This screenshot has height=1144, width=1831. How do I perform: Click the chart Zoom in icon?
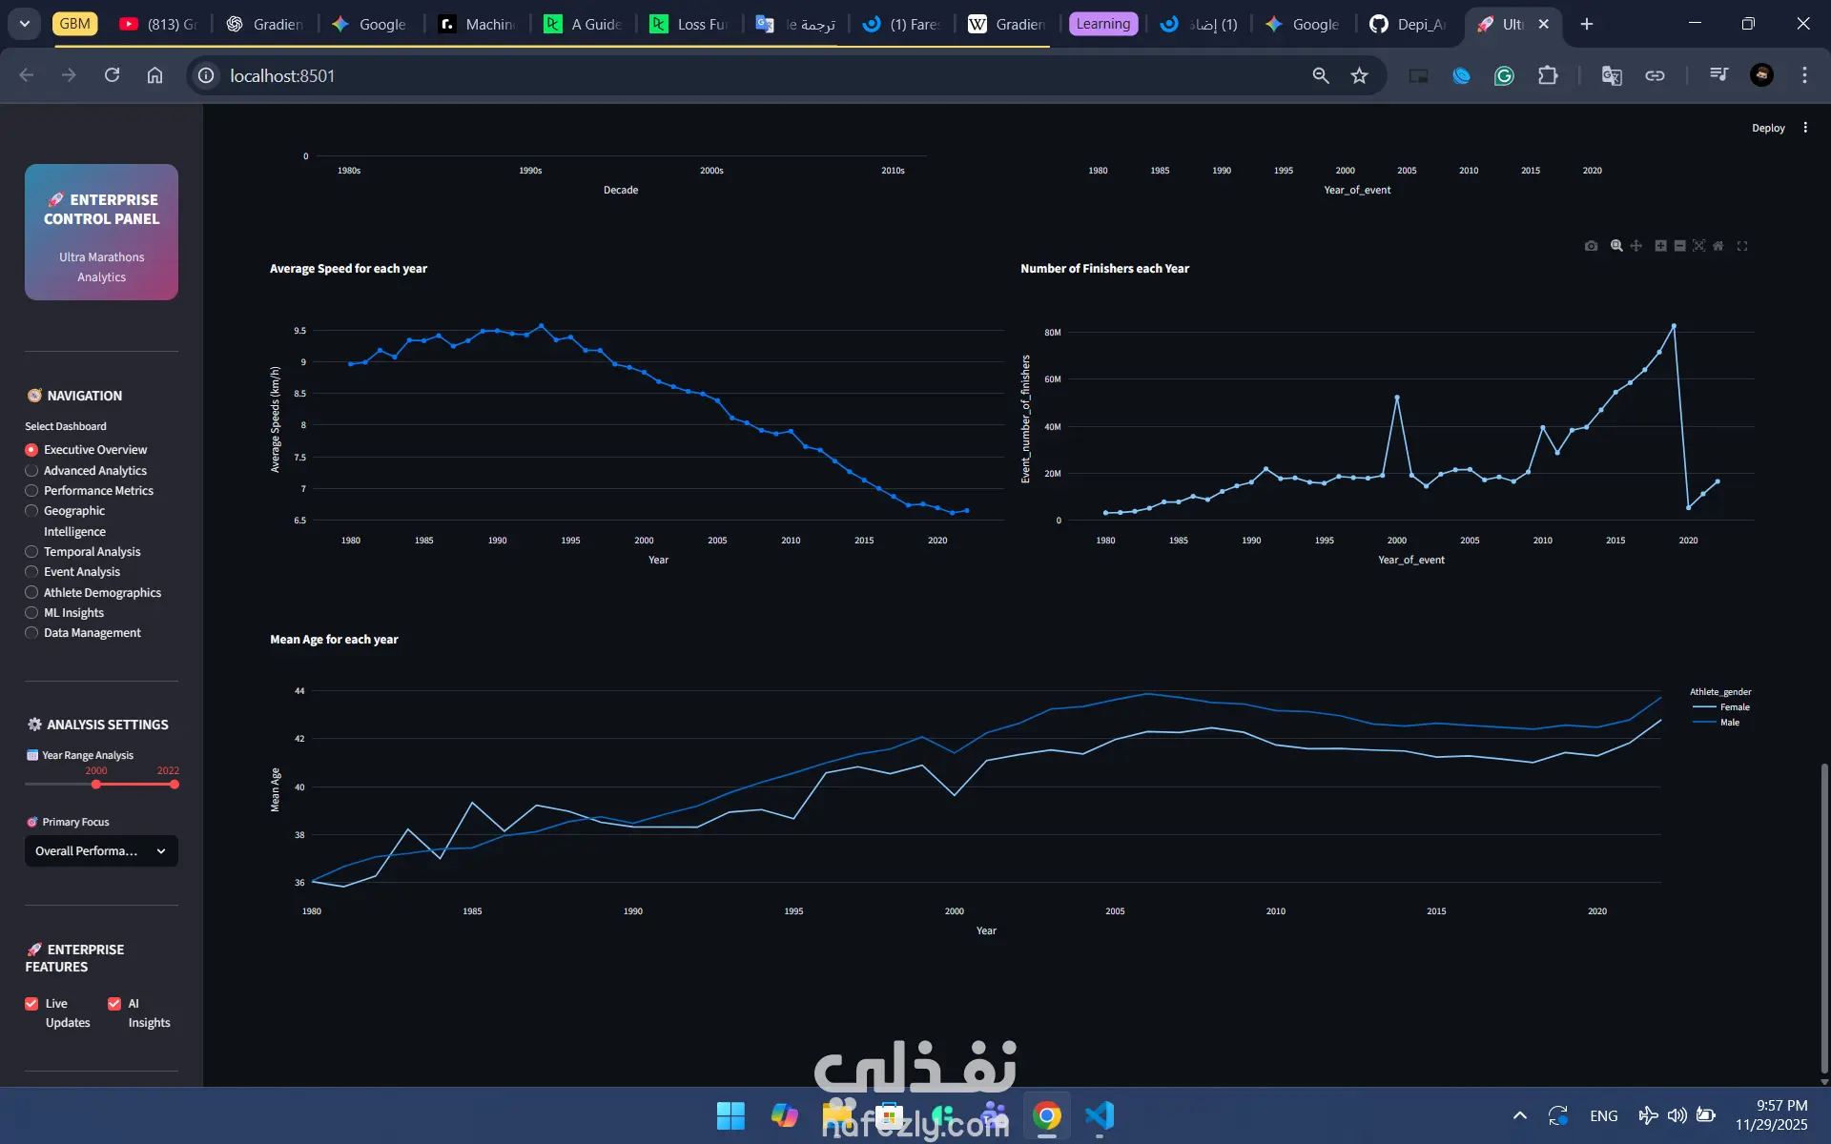[1660, 246]
